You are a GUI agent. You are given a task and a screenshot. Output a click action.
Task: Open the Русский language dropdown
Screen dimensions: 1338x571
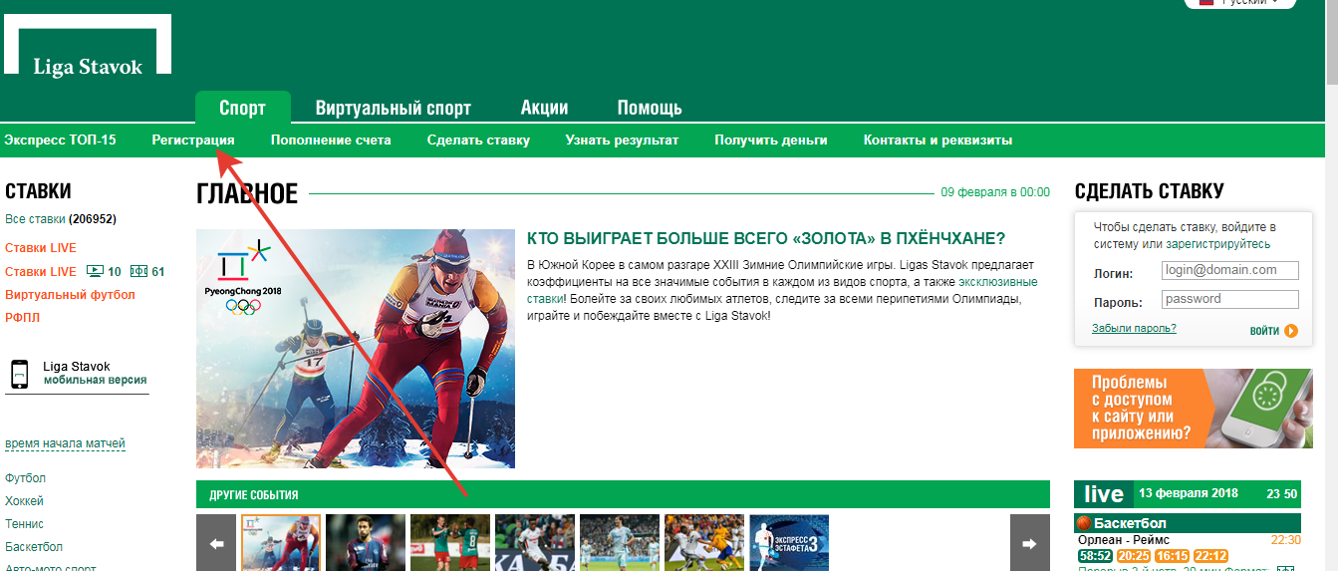point(1238,3)
